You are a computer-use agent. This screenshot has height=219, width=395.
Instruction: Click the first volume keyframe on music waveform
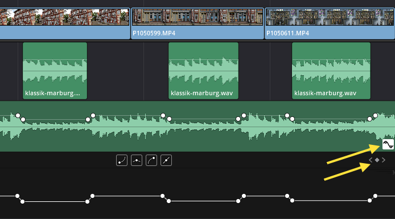(x=18, y=116)
